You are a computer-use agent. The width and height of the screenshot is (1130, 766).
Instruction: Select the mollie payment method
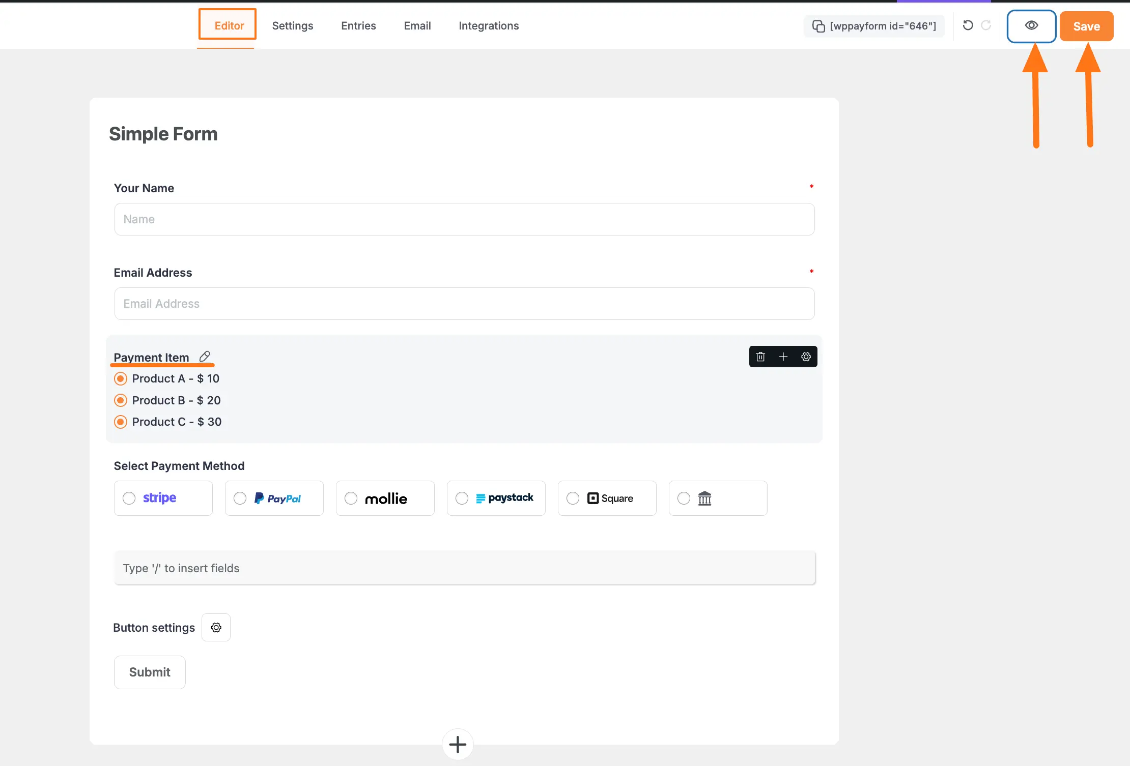pyautogui.click(x=350, y=498)
